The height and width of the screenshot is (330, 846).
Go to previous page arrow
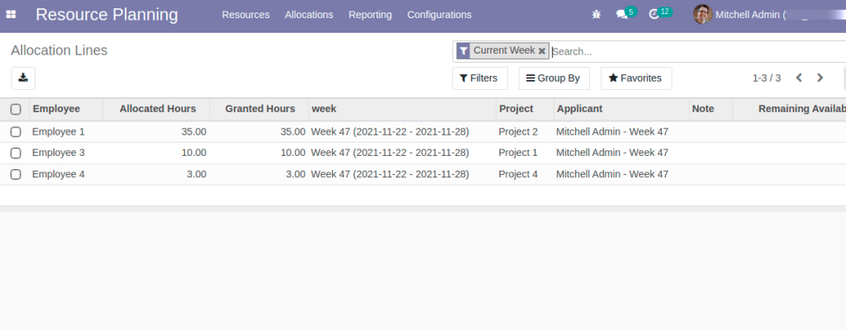pyautogui.click(x=799, y=78)
